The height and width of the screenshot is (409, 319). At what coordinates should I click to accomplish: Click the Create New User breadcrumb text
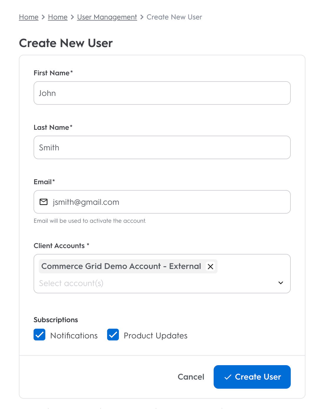(174, 17)
